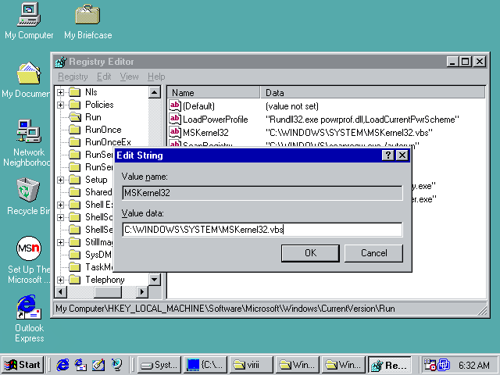Select the Run folder icon in tree
500x375 pixels.
pos(75,117)
